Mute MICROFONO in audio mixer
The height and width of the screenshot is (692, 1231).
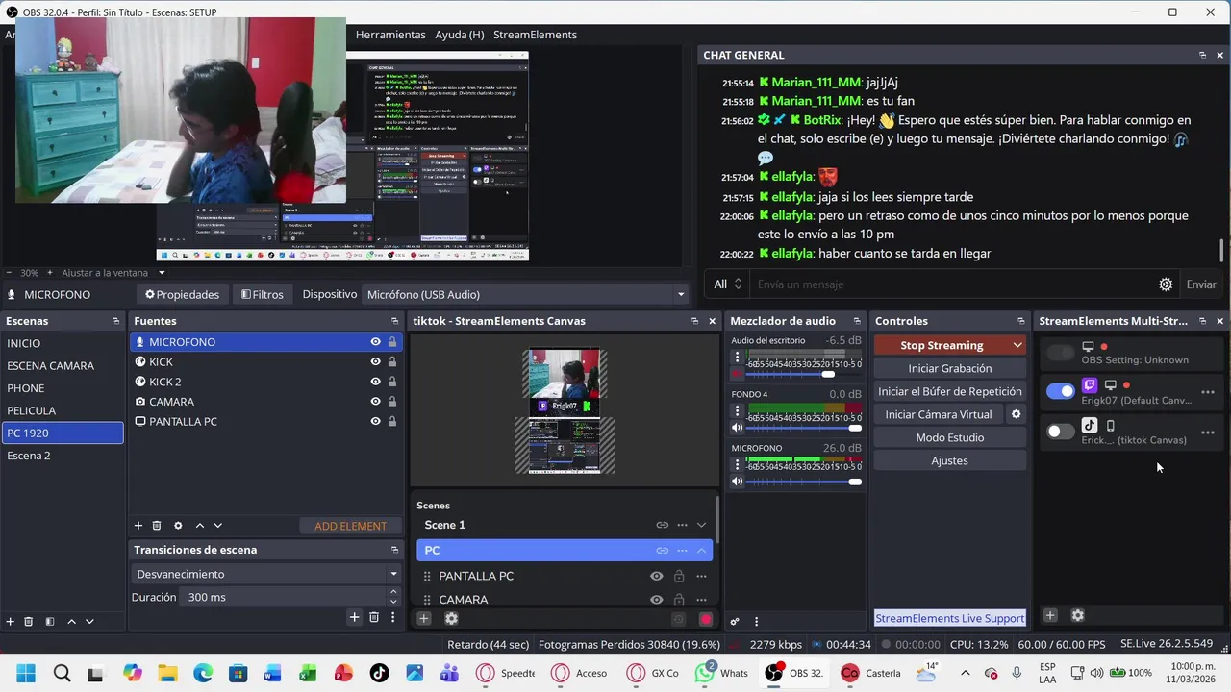[x=738, y=482]
